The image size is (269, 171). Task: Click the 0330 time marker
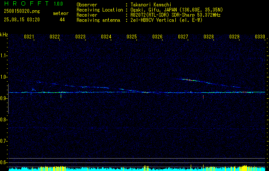[260, 37]
